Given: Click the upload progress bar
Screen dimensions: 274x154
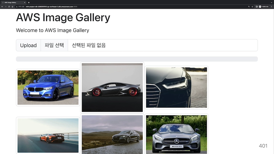Looking at the screenshot, I should tap(137, 59).
